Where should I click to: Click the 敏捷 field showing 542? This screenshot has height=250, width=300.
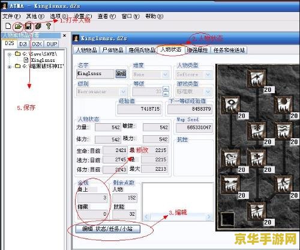coord(156,127)
